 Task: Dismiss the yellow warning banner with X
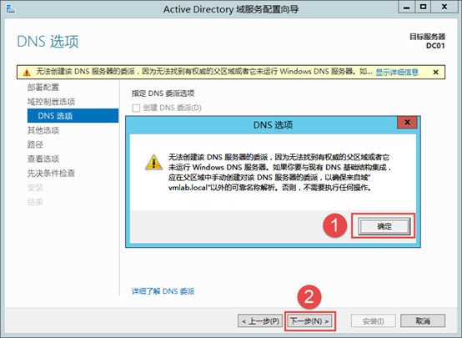[x=436, y=73]
